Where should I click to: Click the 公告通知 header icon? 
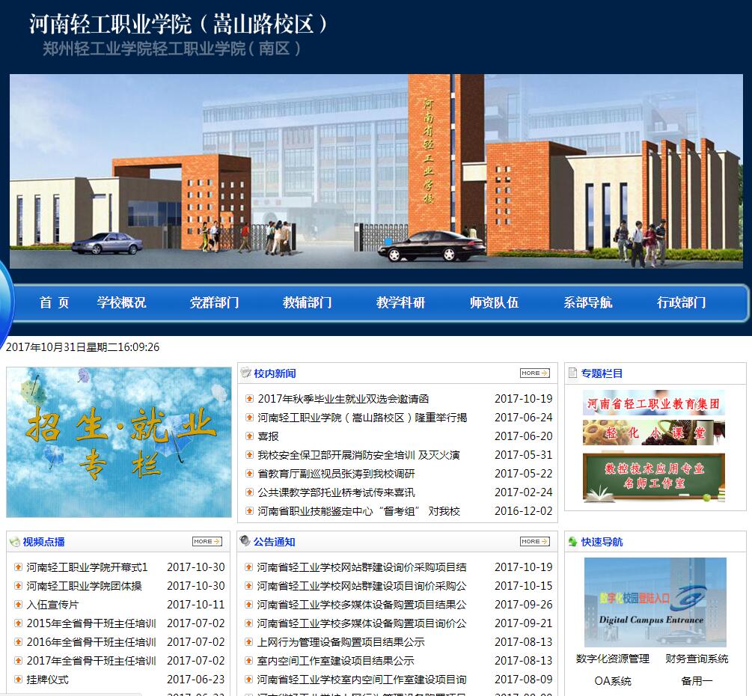pyautogui.click(x=245, y=541)
